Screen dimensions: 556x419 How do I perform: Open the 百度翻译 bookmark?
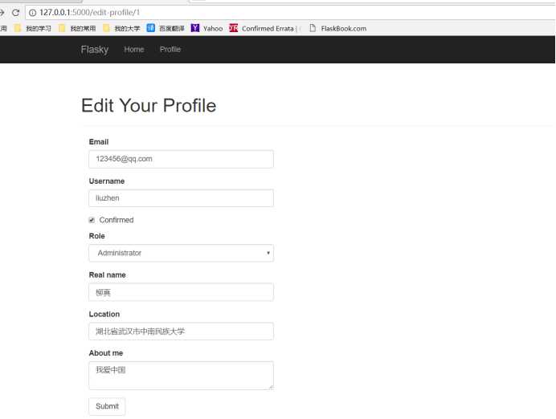click(166, 28)
